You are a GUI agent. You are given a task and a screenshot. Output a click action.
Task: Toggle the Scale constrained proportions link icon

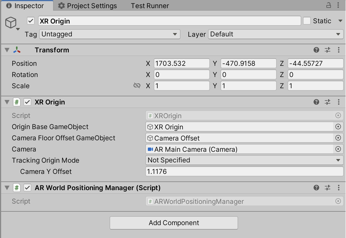coord(137,86)
